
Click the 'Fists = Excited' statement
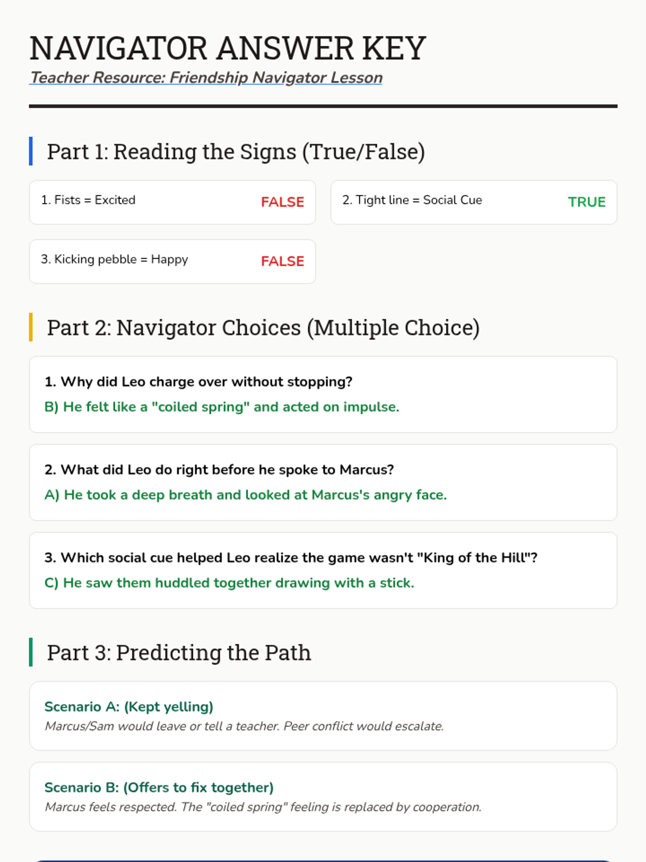[x=88, y=200]
